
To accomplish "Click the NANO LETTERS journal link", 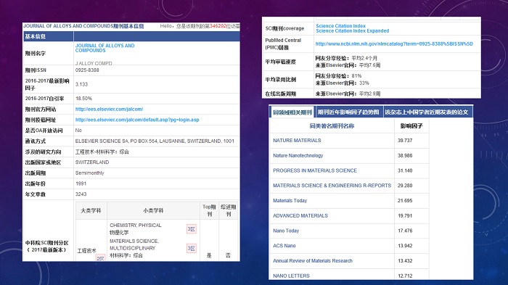I will point(291,276).
